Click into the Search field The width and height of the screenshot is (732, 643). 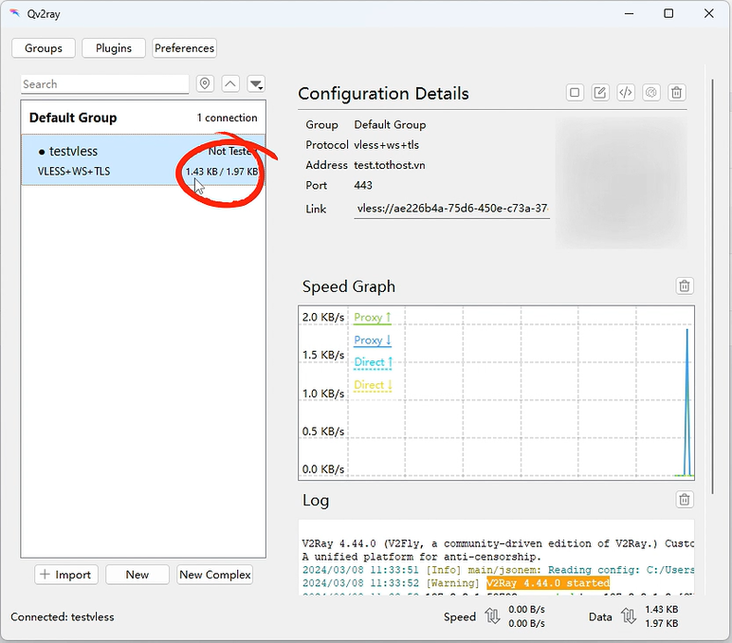pos(104,84)
